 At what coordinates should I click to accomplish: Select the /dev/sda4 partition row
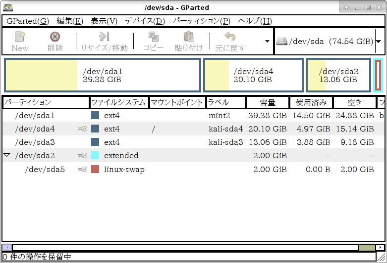pyautogui.click(x=193, y=129)
